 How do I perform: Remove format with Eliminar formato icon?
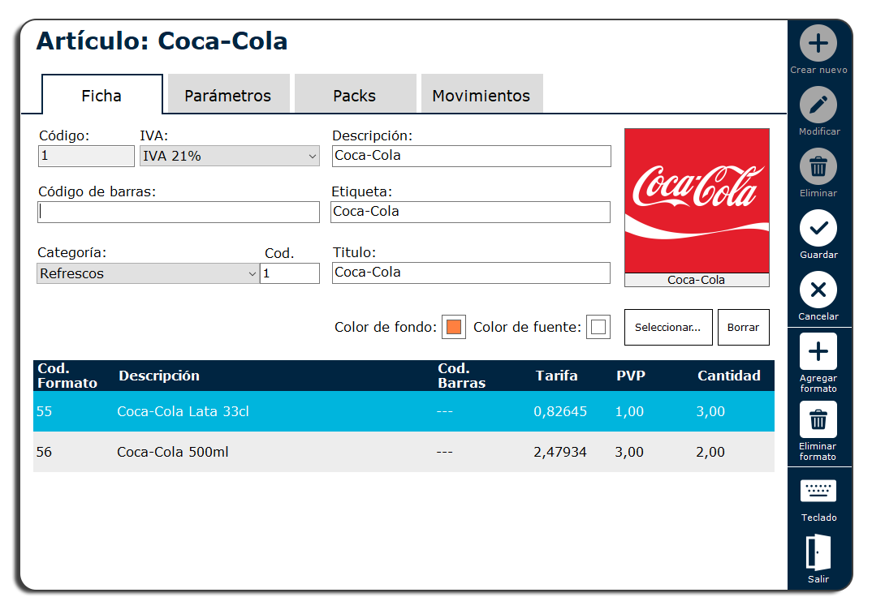pos(818,419)
